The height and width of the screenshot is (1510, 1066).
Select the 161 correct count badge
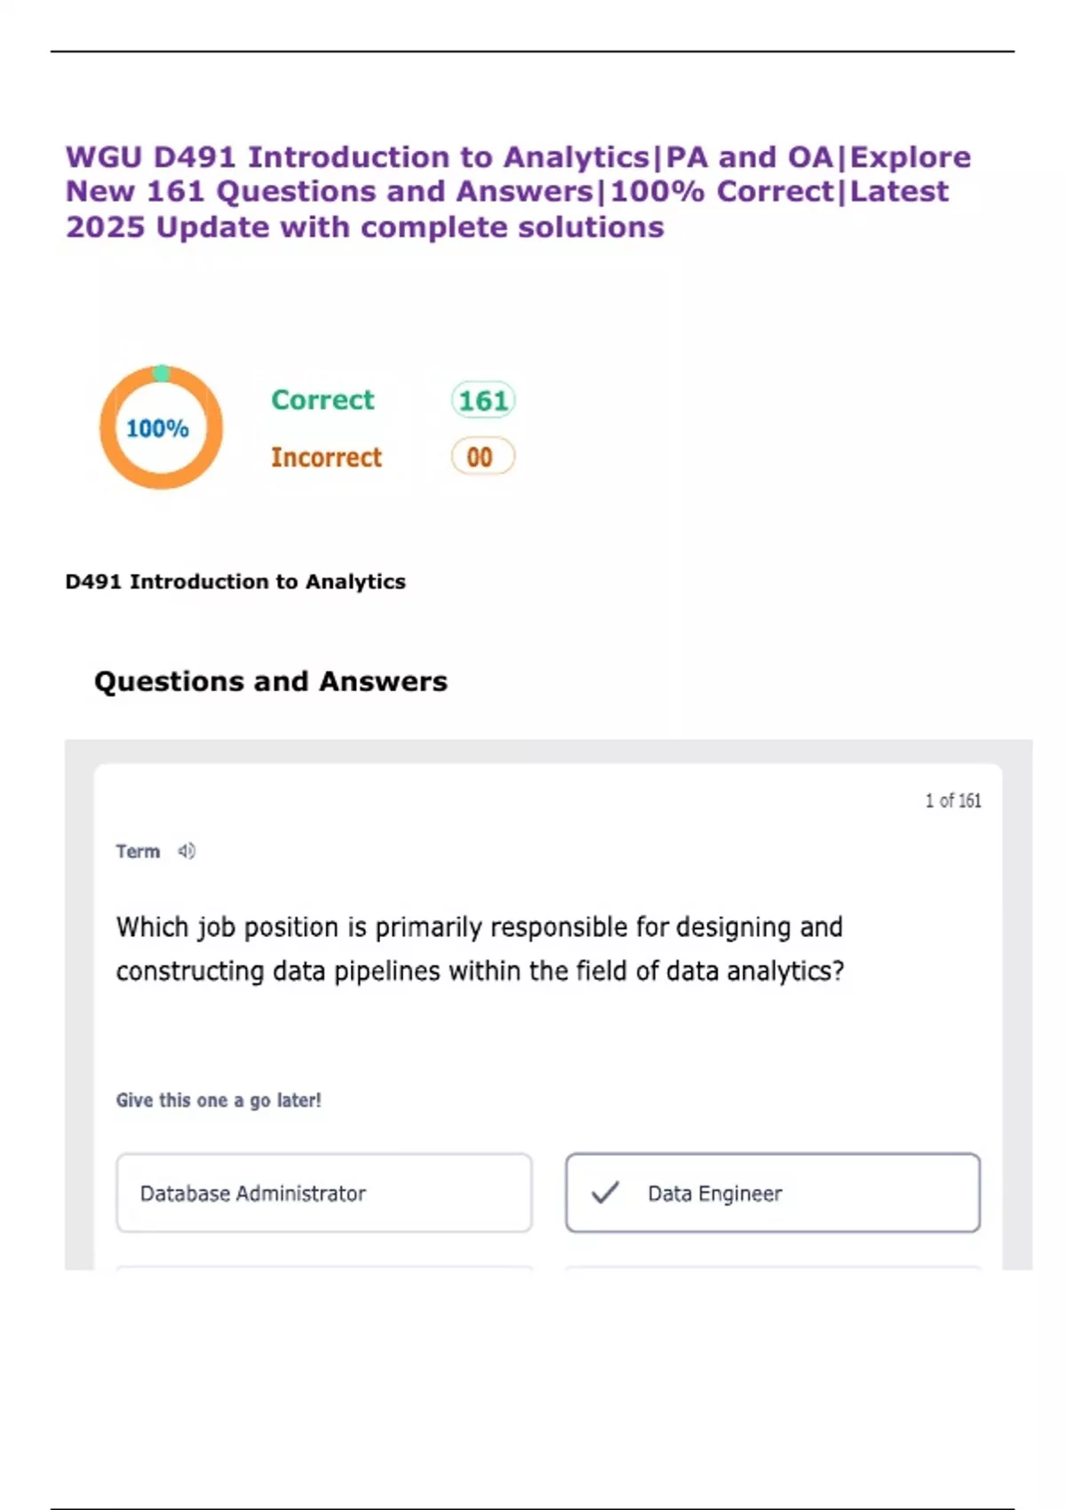(x=482, y=401)
